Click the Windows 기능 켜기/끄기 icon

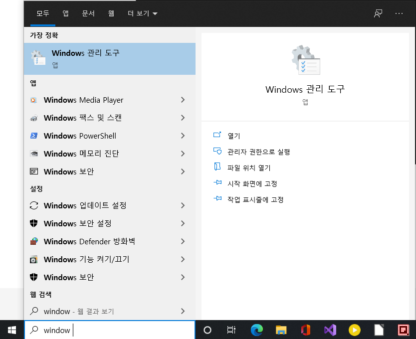point(34,259)
